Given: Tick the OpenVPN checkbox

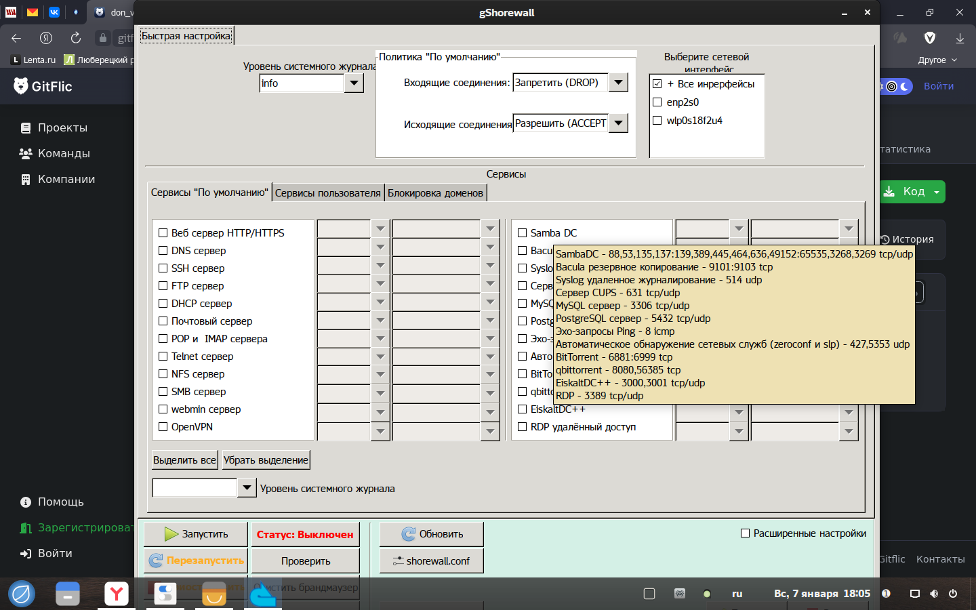Looking at the screenshot, I should [x=163, y=427].
